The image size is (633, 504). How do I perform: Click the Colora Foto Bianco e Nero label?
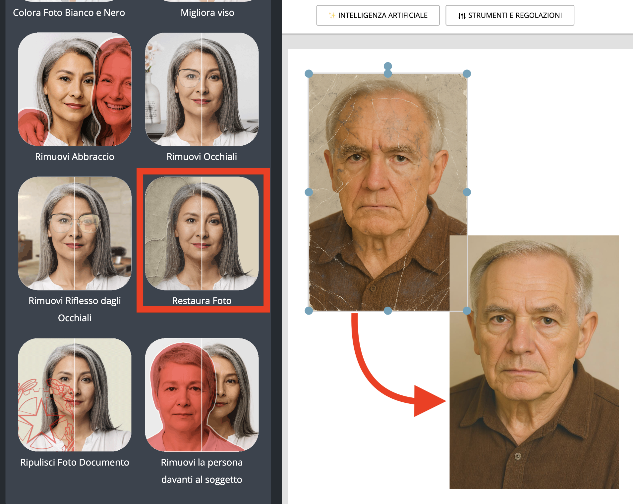click(x=69, y=13)
